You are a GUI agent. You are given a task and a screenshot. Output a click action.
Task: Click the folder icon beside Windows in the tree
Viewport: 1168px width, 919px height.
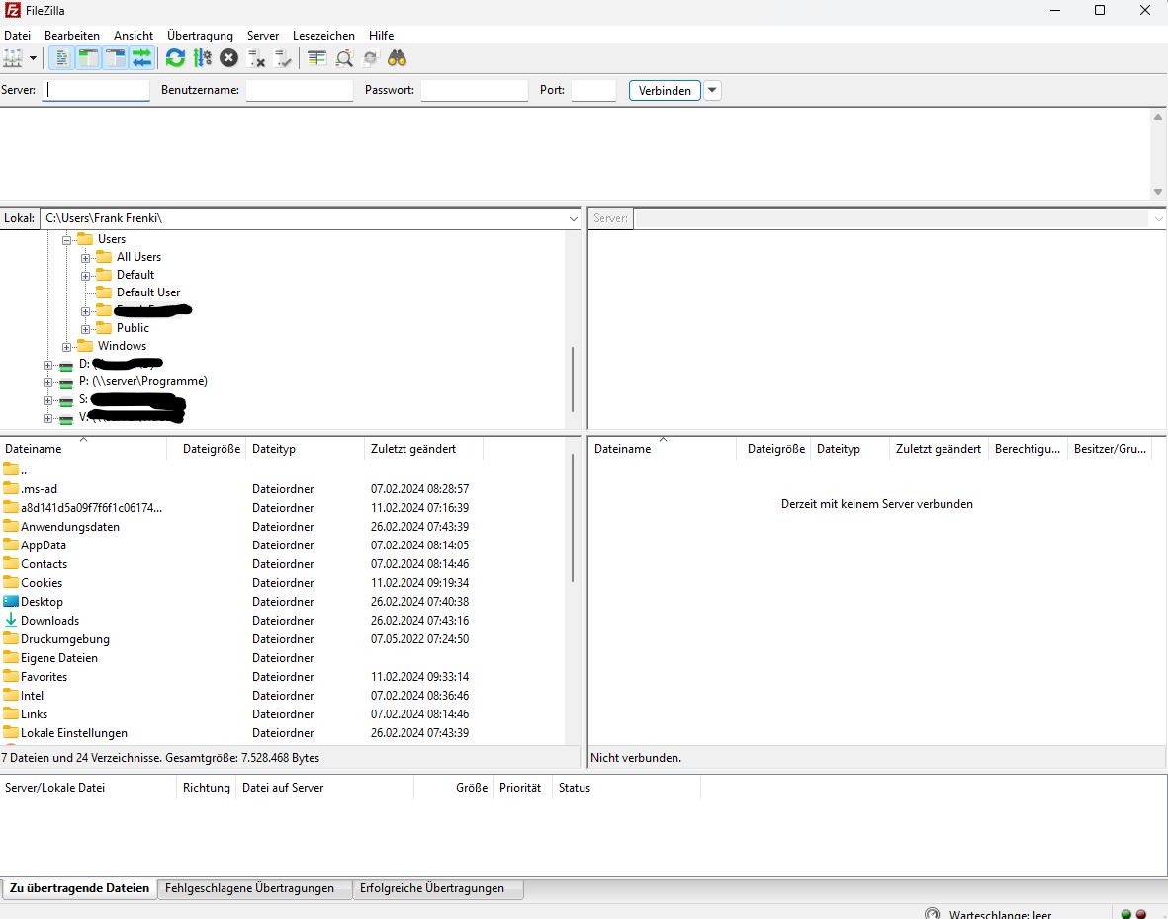85,345
